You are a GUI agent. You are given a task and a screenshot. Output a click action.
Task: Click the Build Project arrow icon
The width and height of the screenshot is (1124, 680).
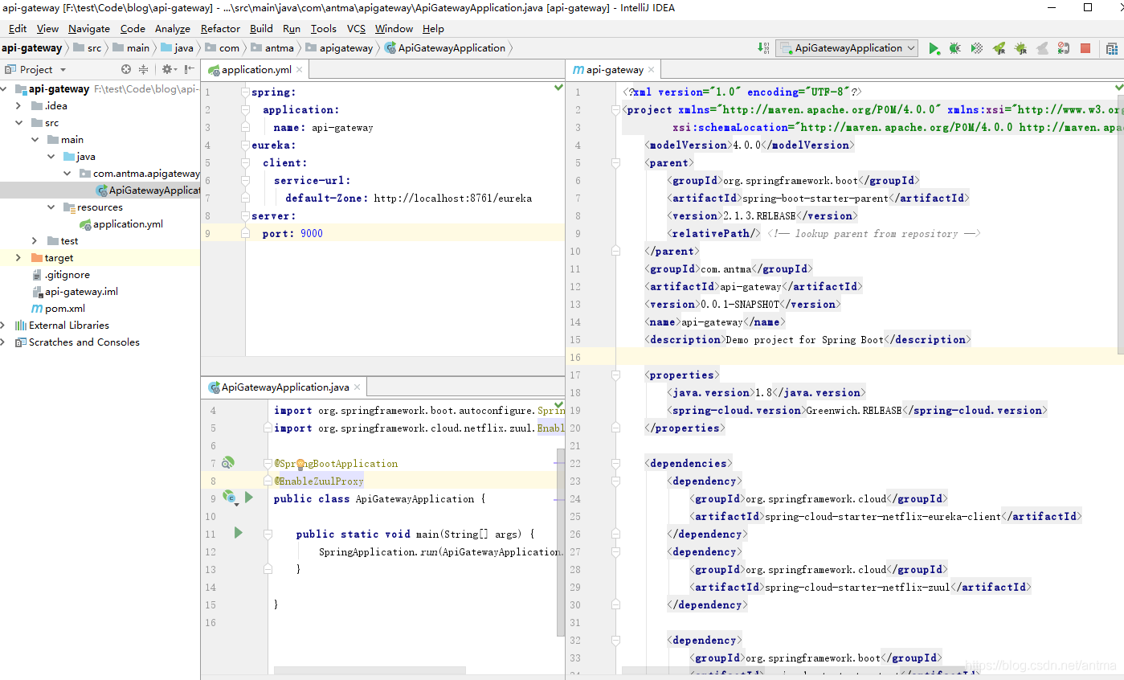click(763, 48)
